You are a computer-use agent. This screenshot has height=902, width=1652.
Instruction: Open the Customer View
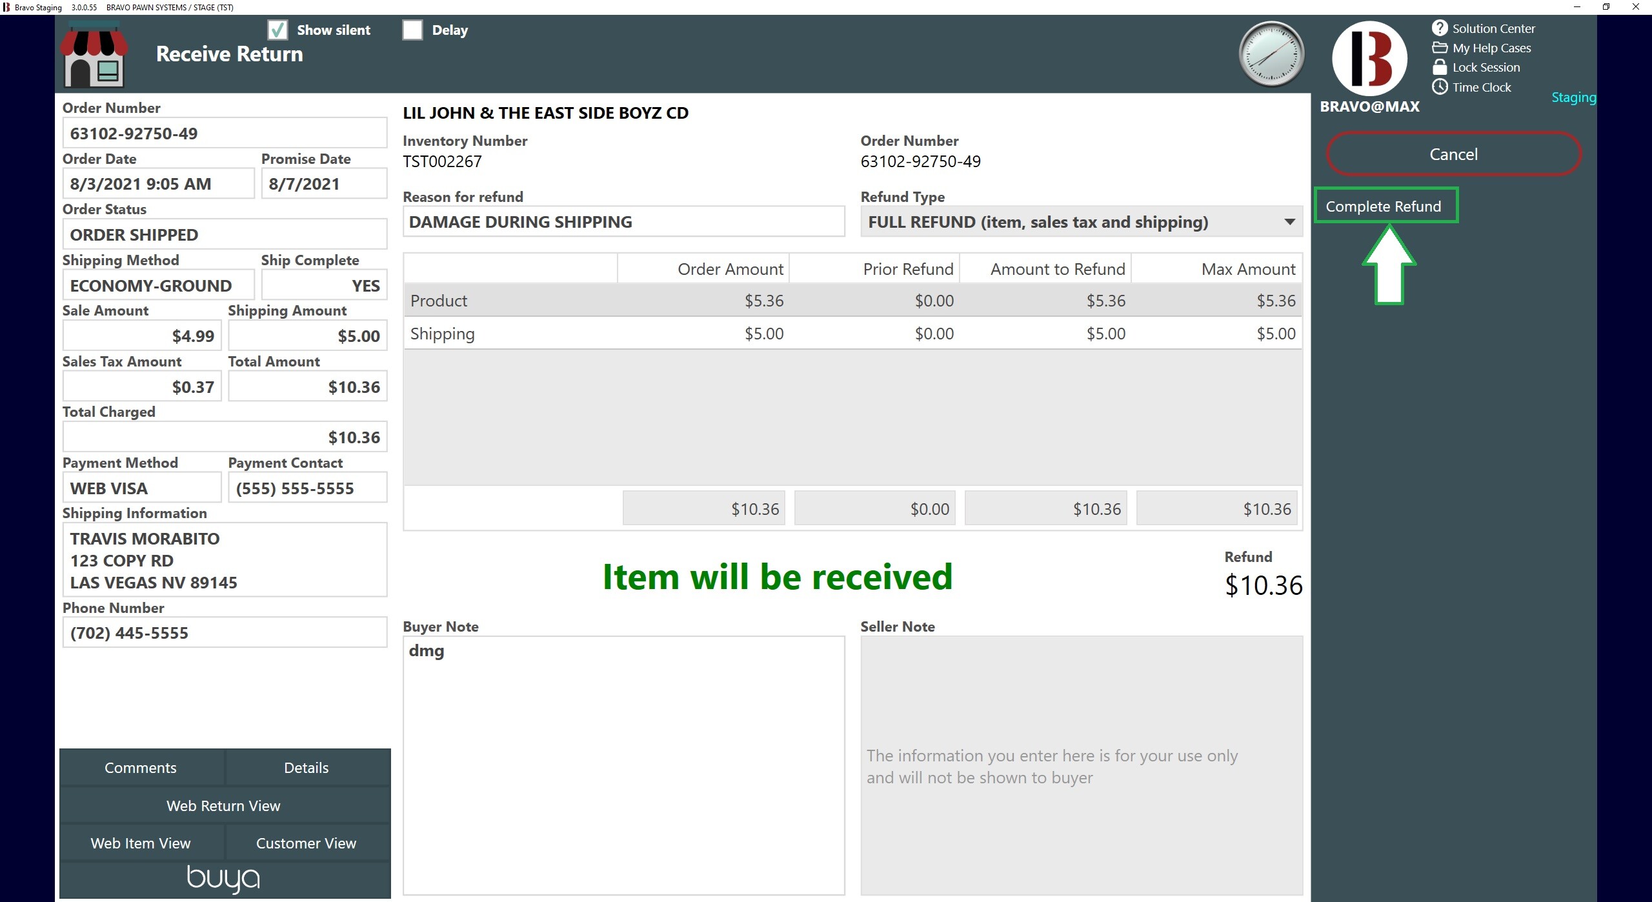click(307, 843)
